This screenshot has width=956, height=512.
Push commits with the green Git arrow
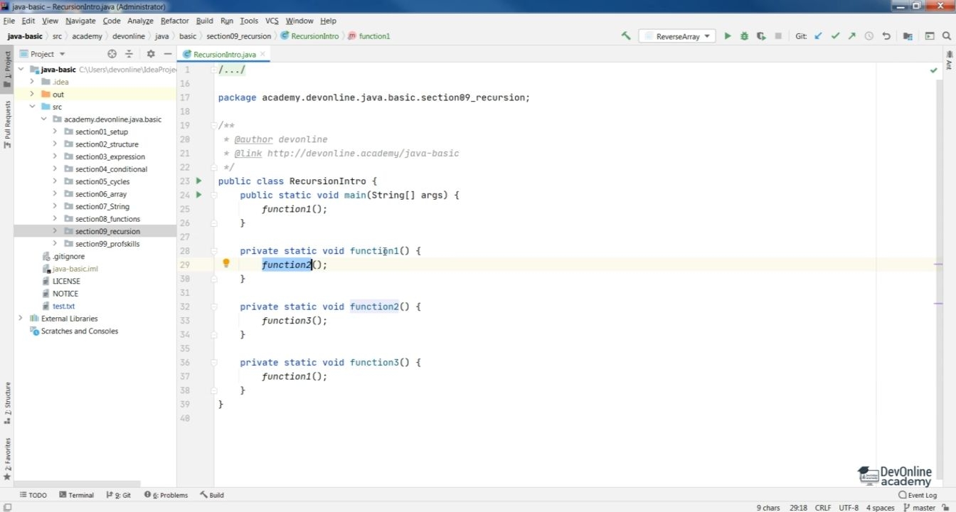pos(852,36)
